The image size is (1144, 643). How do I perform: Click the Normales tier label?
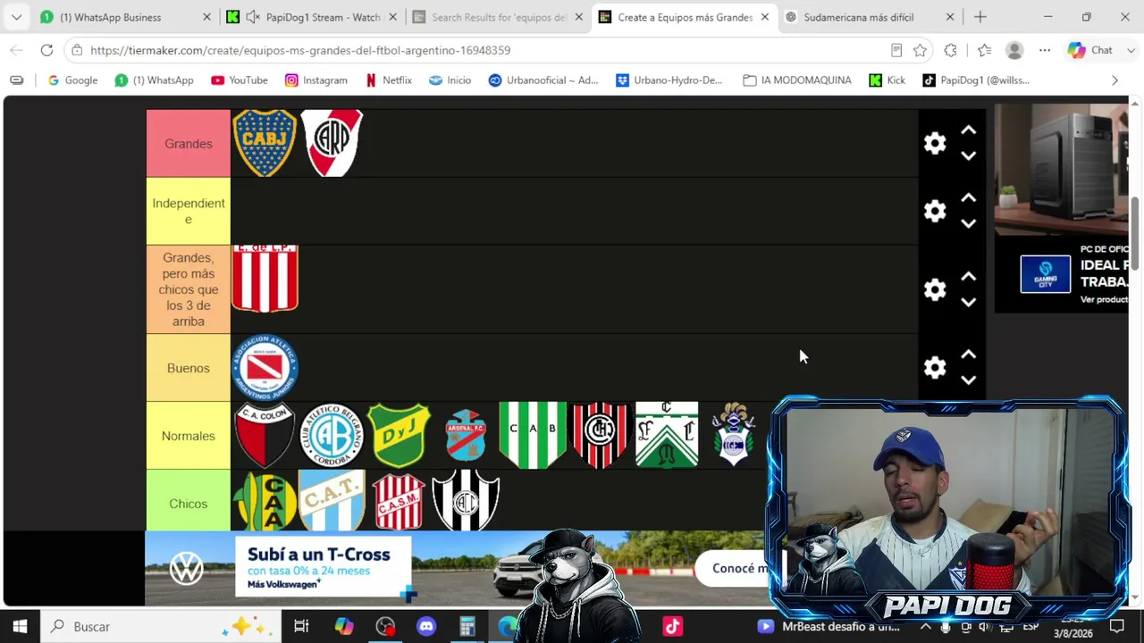tap(189, 436)
